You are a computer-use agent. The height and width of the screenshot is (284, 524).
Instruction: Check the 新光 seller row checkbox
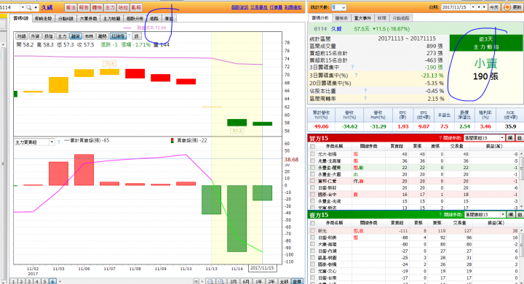tap(312, 231)
